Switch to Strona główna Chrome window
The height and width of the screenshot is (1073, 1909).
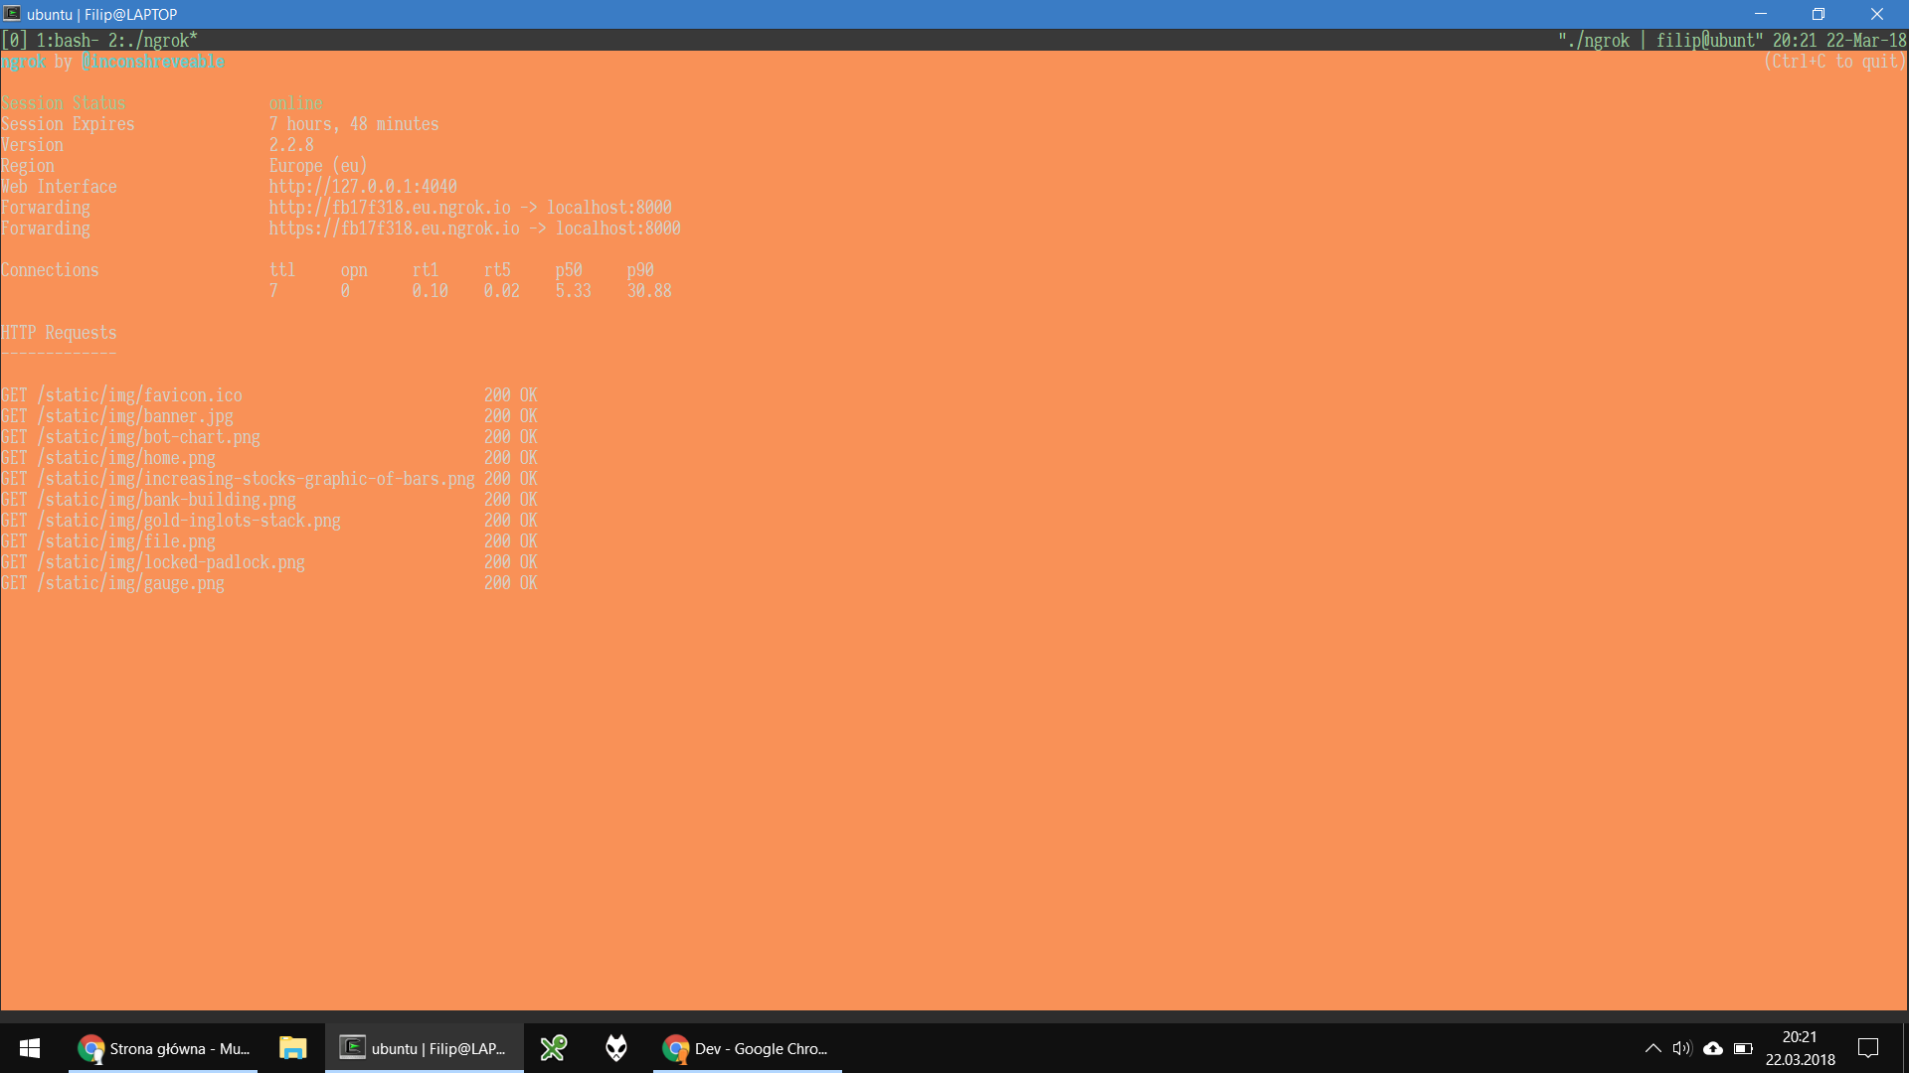(163, 1048)
